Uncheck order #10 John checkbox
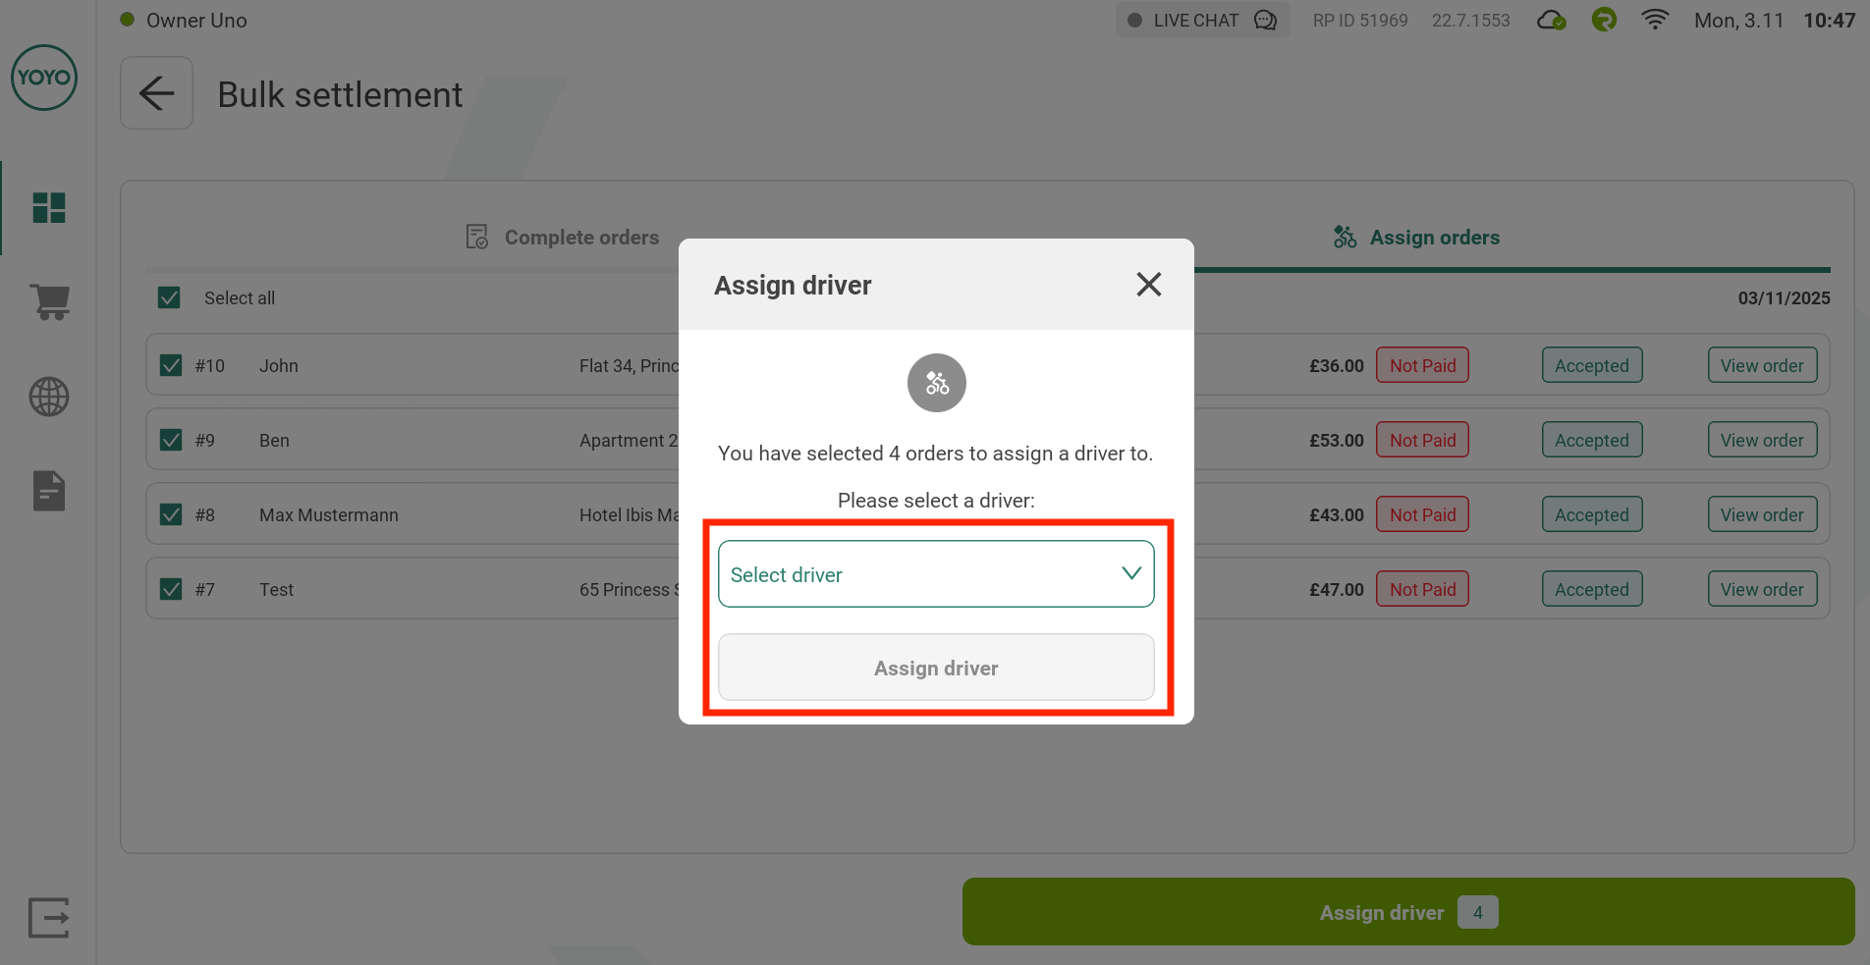Screen dimensions: 1870x965 [x=171, y=365]
